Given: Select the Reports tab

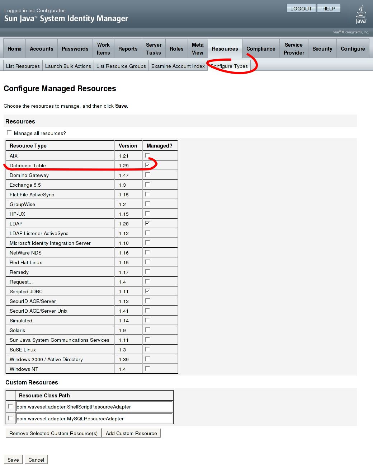Looking at the screenshot, I should [128, 49].
